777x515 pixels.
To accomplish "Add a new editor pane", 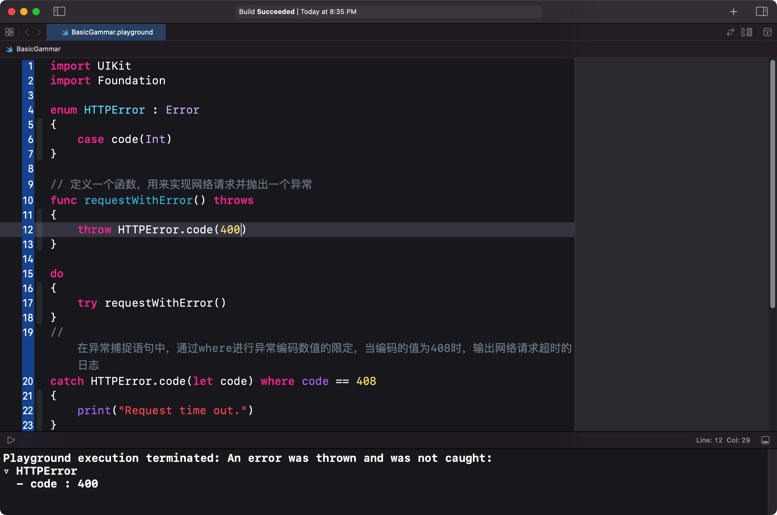I will click(x=767, y=32).
